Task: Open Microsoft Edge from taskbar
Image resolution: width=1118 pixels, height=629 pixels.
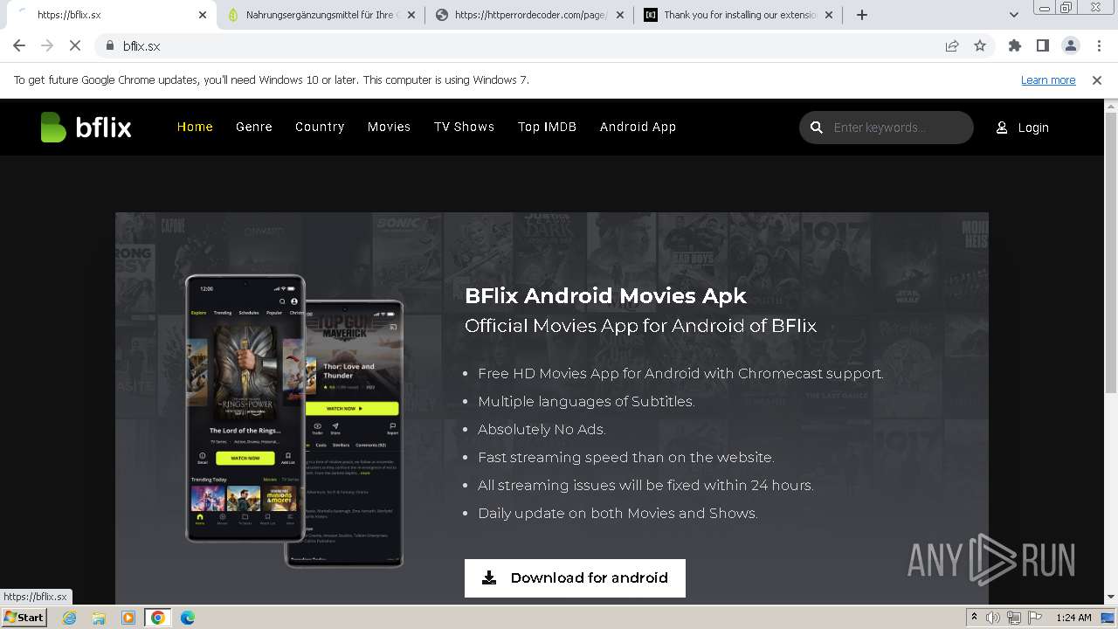Action: pos(188,618)
